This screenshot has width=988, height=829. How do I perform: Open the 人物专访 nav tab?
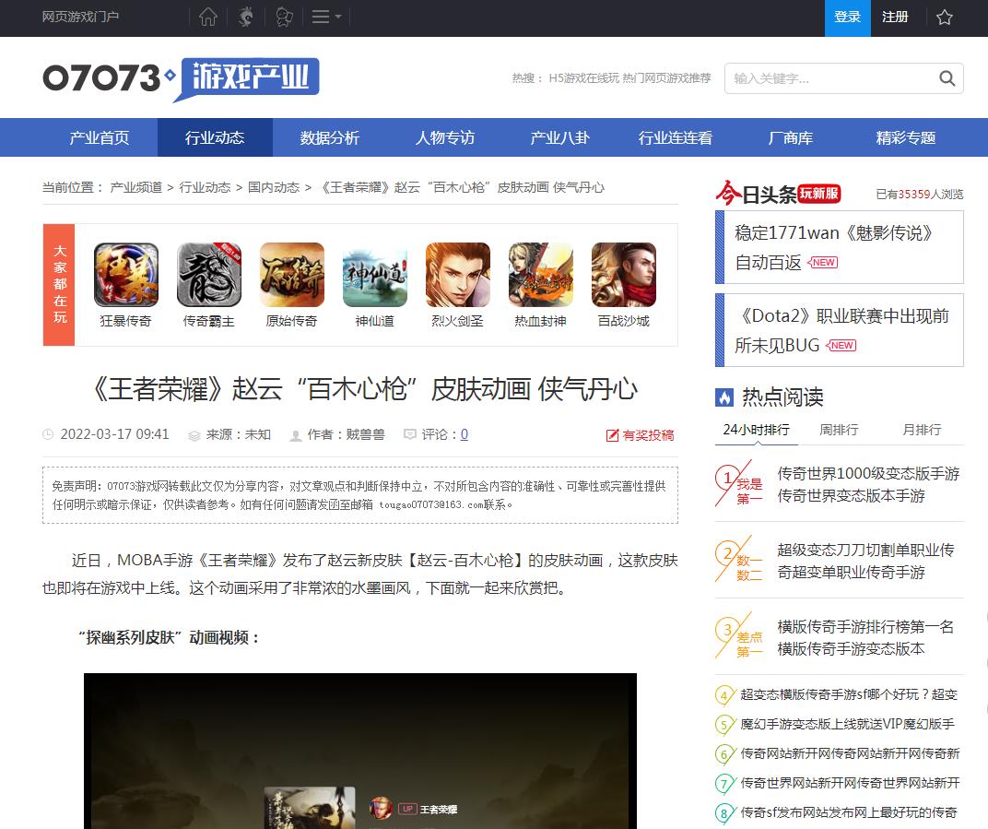445,137
